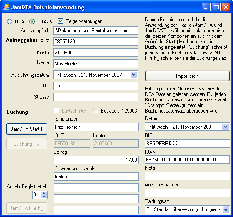Enable the Beträge > 12500€ checkbox
This screenshot has width=233, height=217.
(x=95, y=111)
